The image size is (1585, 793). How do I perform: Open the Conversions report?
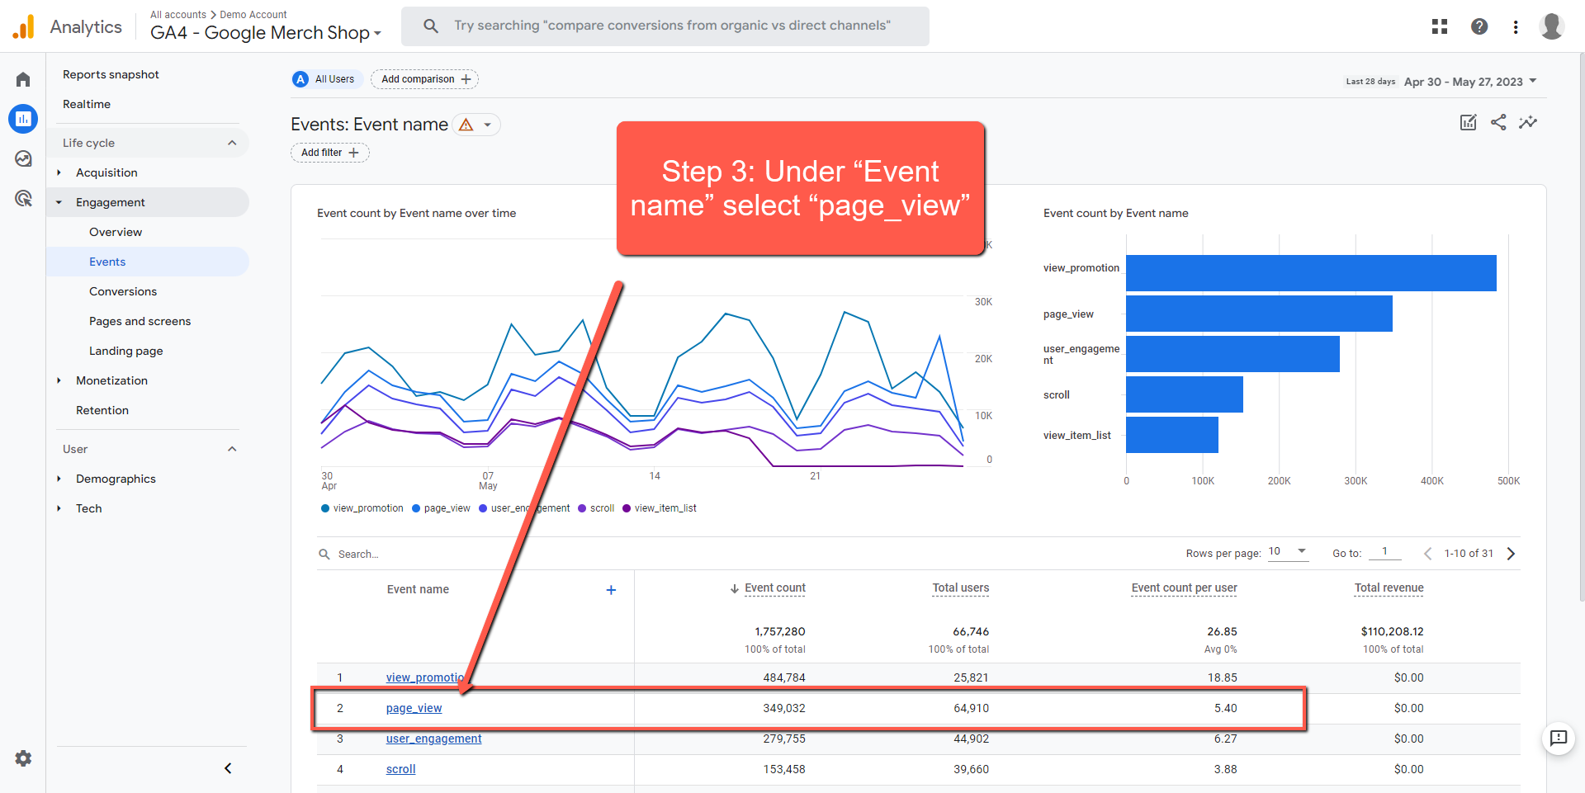123,291
